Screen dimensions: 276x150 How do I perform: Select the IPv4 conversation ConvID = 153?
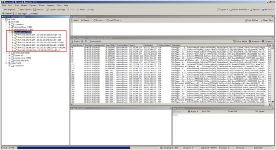pyautogui.click(x=39, y=37)
